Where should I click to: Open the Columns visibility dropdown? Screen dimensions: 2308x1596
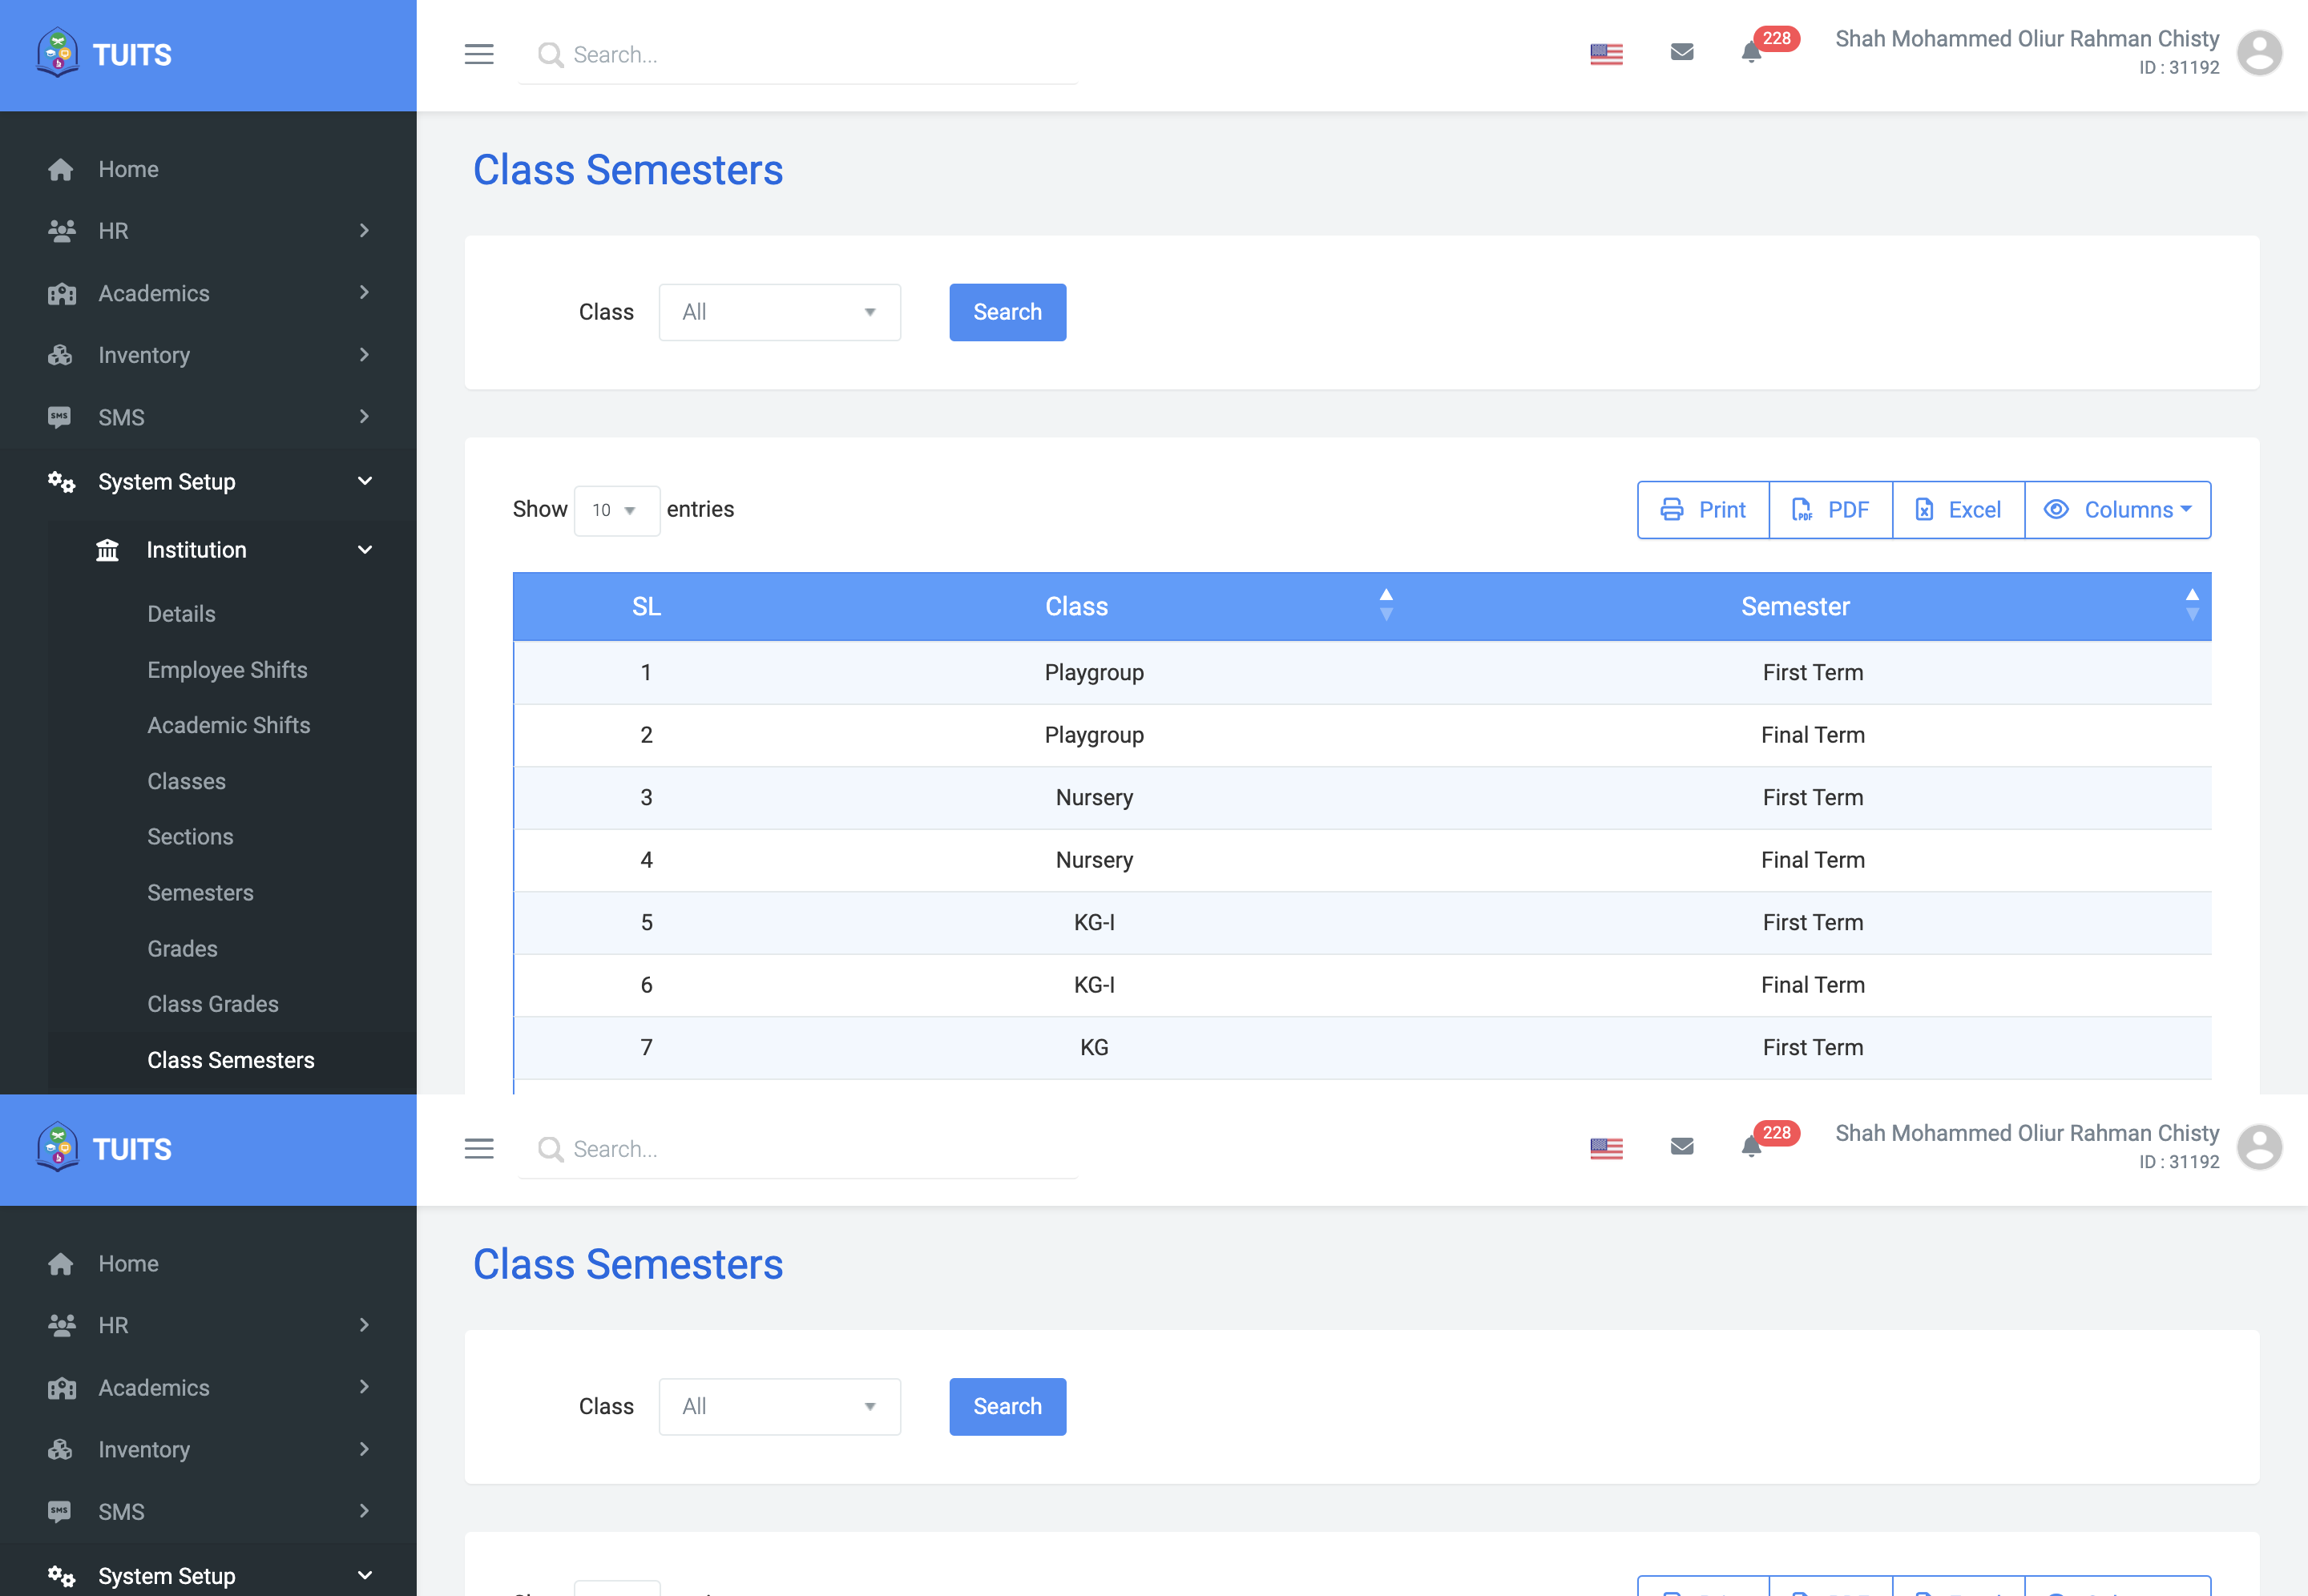coord(2117,510)
